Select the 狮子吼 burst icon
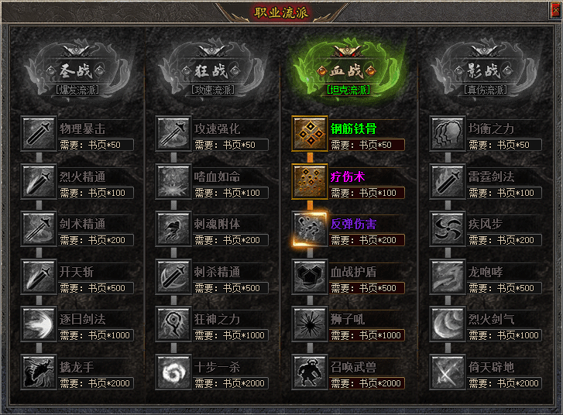 pos(310,324)
